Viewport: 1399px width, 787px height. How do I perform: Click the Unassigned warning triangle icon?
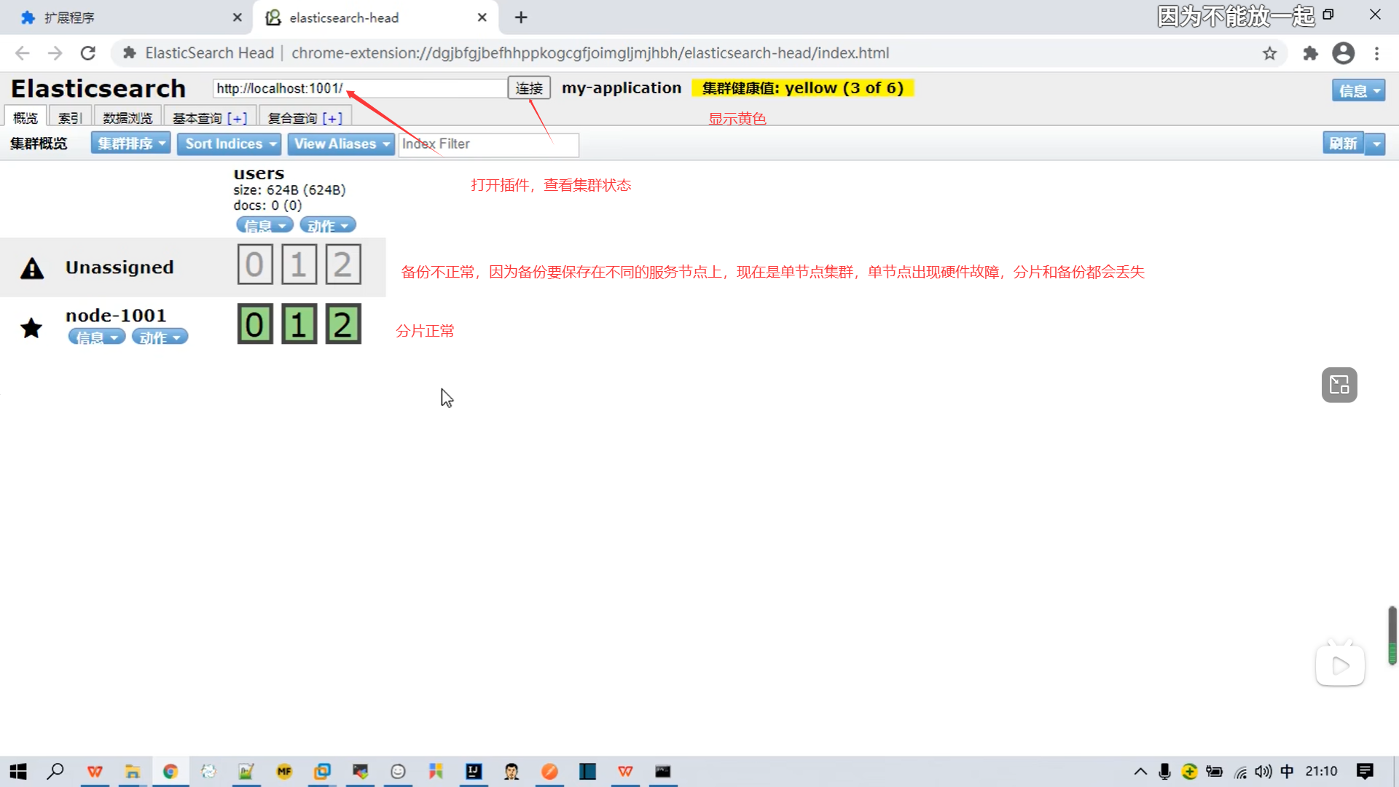32,268
